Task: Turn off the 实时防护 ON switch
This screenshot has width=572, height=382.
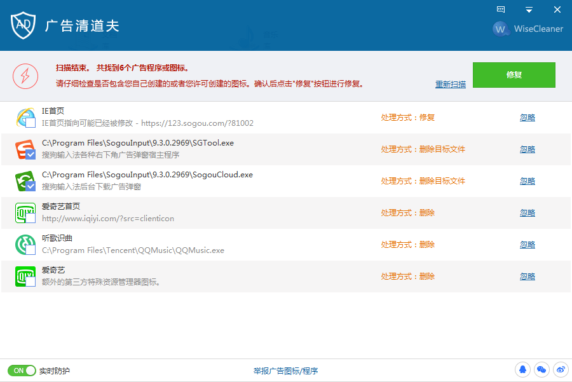Action: (x=22, y=371)
